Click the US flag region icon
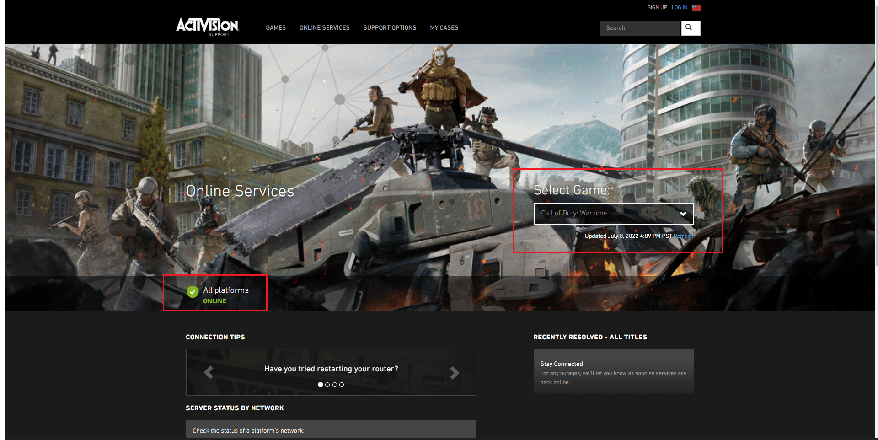 [x=696, y=7]
